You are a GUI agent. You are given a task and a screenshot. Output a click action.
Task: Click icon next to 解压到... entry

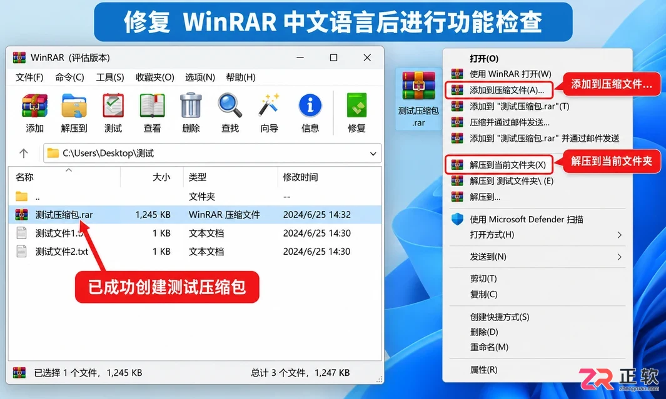point(457,197)
